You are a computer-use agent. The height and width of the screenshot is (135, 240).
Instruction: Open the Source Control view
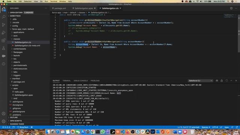click(x=4, y=25)
